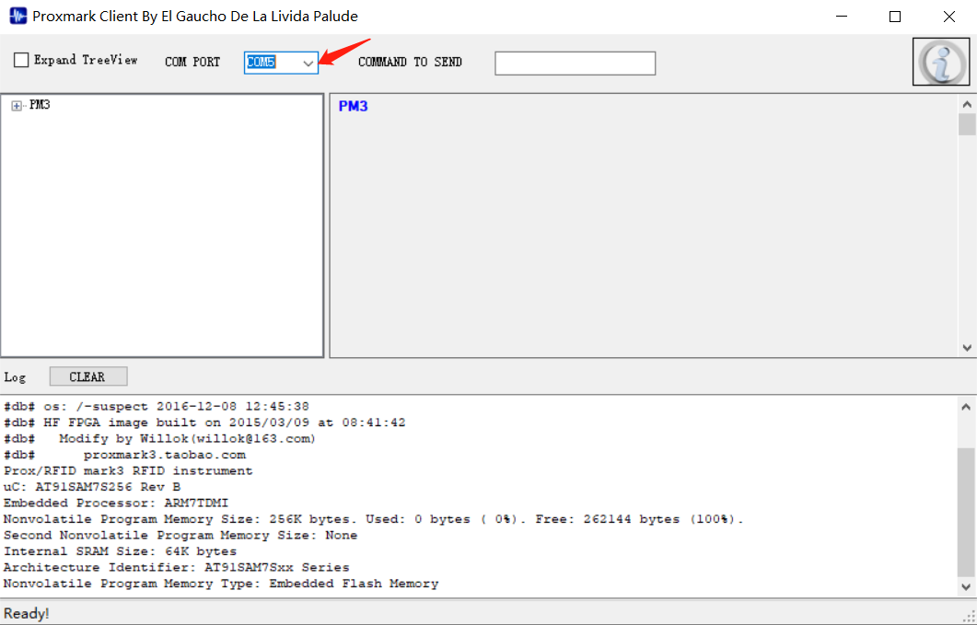The height and width of the screenshot is (625, 977).
Task: Click the 'COMMAND TO SEND' label
Action: 410,63
